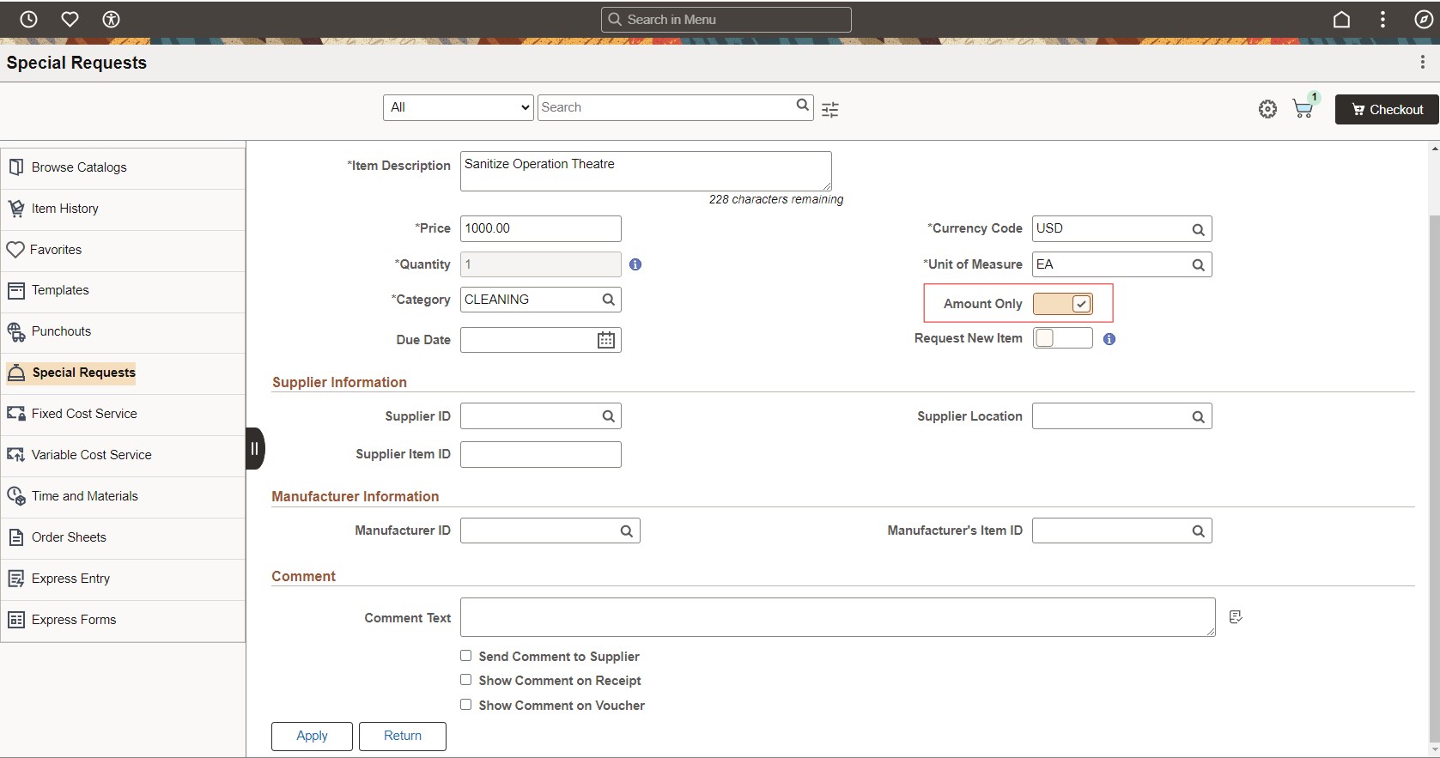Open the Due Date calendar picker

tap(605, 340)
